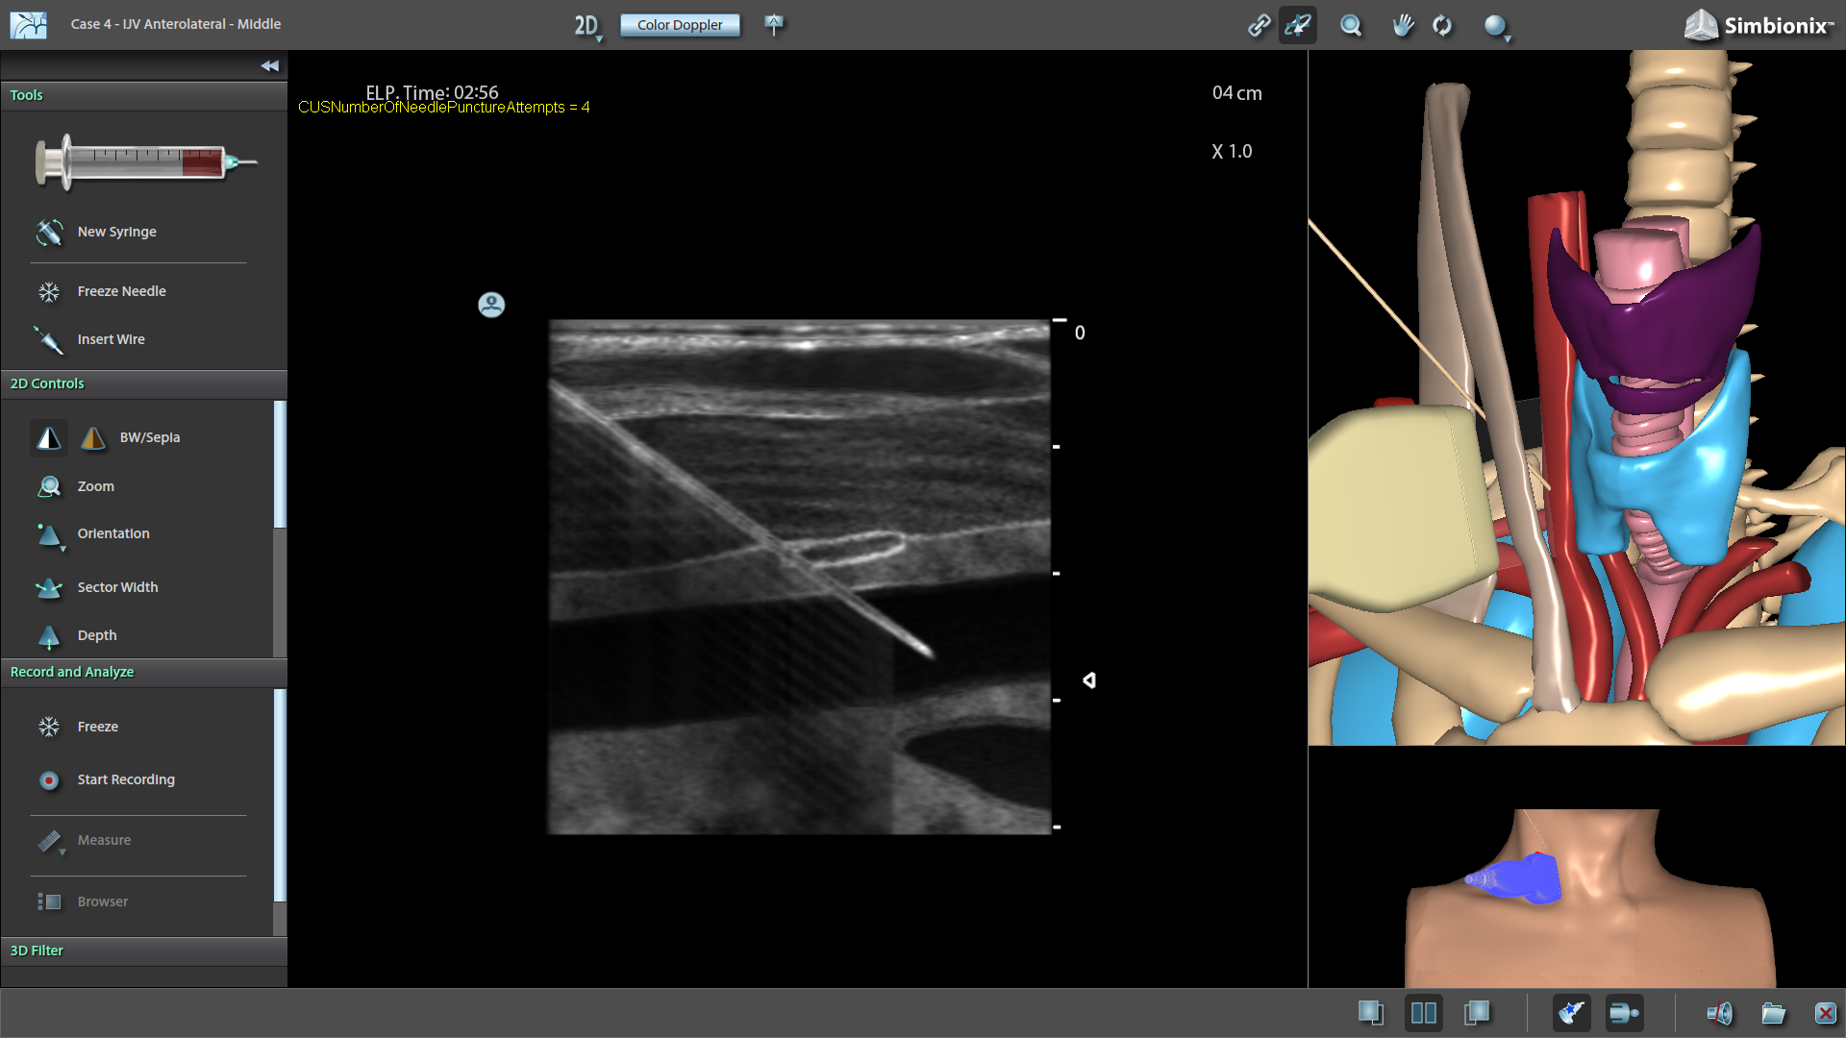This screenshot has width=1846, height=1038.
Task: Click the patient orientation marker icon
Action: pyautogui.click(x=491, y=305)
